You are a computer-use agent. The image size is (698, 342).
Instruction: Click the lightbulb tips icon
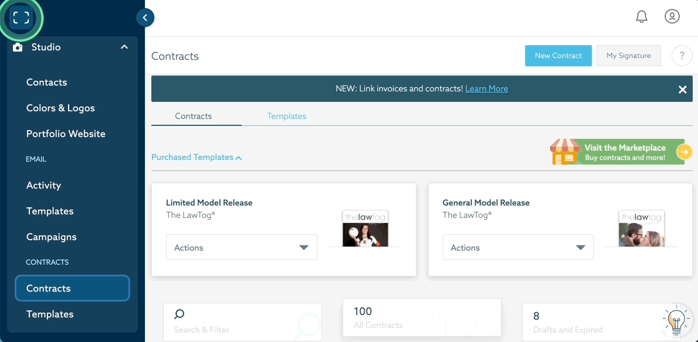pos(676,320)
